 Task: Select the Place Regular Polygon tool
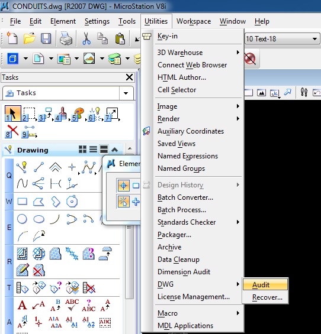point(72,201)
